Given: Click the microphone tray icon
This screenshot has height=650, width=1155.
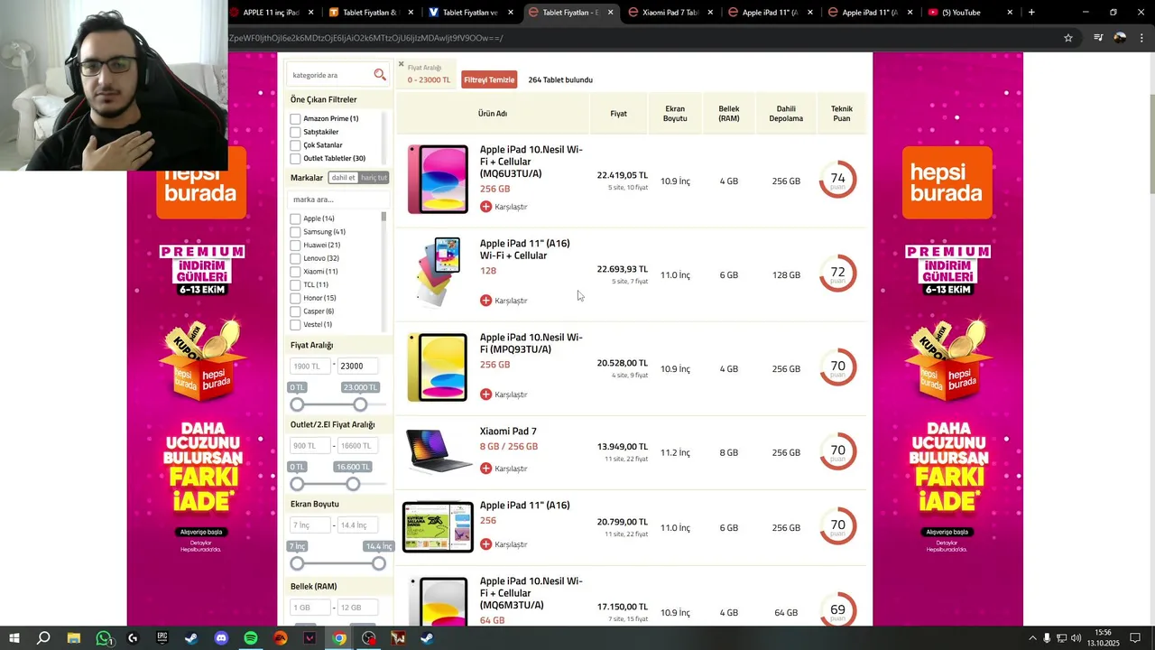Looking at the screenshot, I should click(1047, 638).
